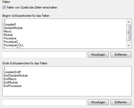
Task: Select the ProcedureC keyword entry
Action: [11, 42]
